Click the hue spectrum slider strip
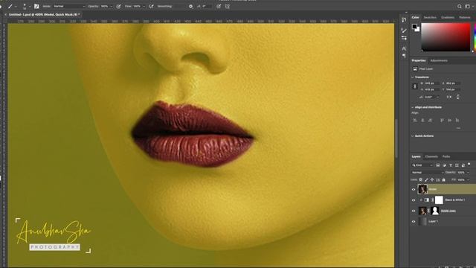This screenshot has height=268, width=476. (475, 37)
